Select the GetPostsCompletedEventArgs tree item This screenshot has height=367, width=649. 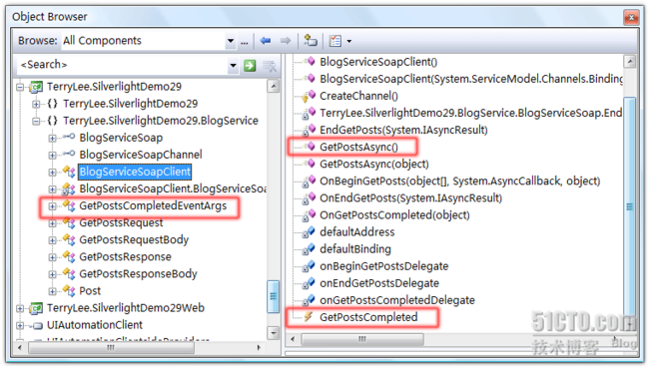point(153,205)
